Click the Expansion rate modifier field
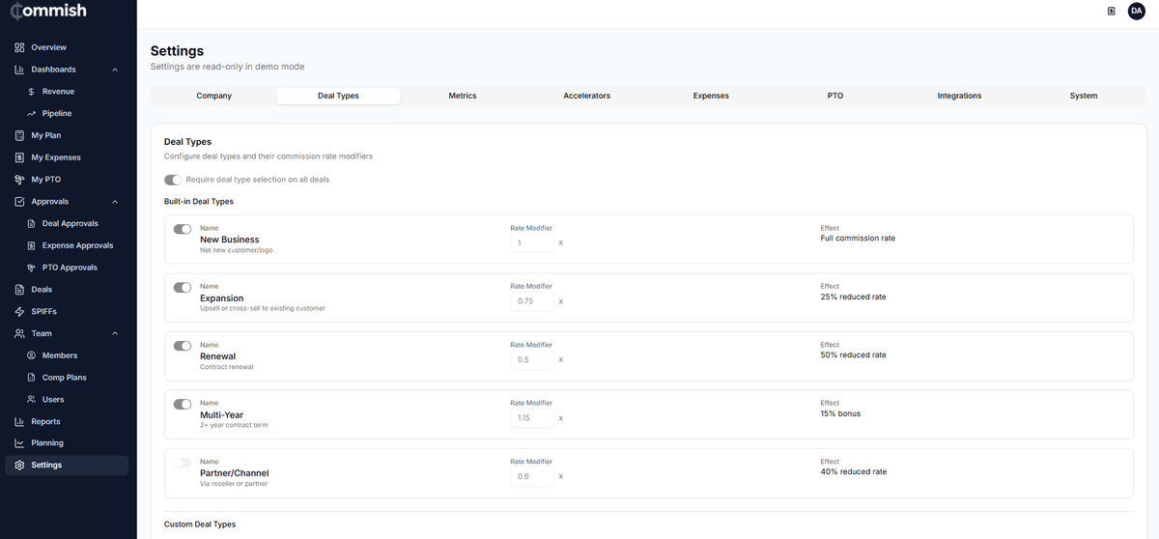 [x=532, y=301]
